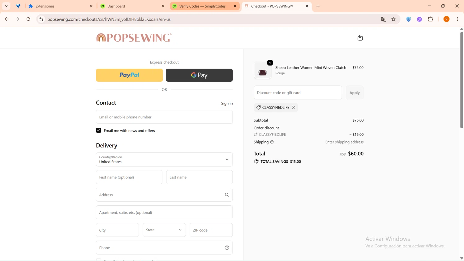Focus the Last name field
Image resolution: width=464 pixels, height=261 pixels.
(x=199, y=177)
